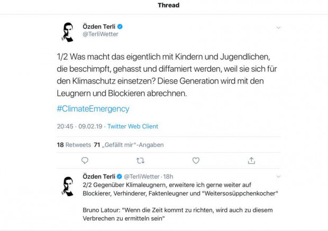Click the Twitter Web Client link
Screen dimensions: 328x231
pyautogui.click(x=133, y=126)
